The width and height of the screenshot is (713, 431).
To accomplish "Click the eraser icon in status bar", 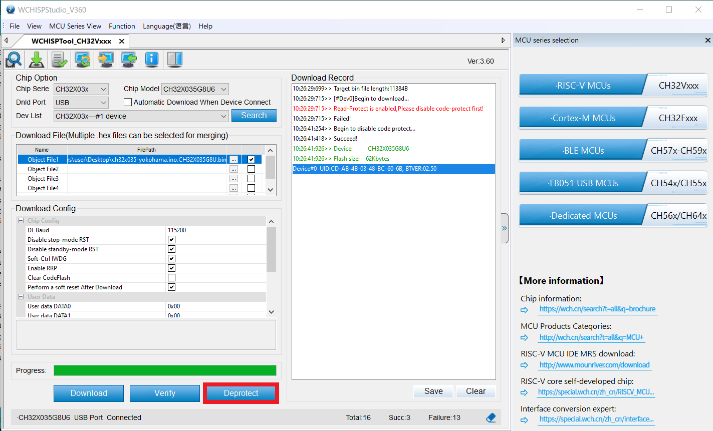I will click(491, 417).
